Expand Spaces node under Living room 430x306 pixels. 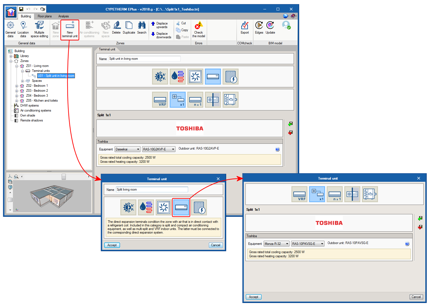[23, 81]
